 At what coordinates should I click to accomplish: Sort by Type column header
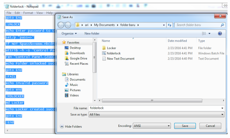point(201,41)
